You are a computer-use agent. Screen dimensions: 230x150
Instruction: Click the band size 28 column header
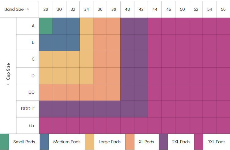click(x=46, y=9)
